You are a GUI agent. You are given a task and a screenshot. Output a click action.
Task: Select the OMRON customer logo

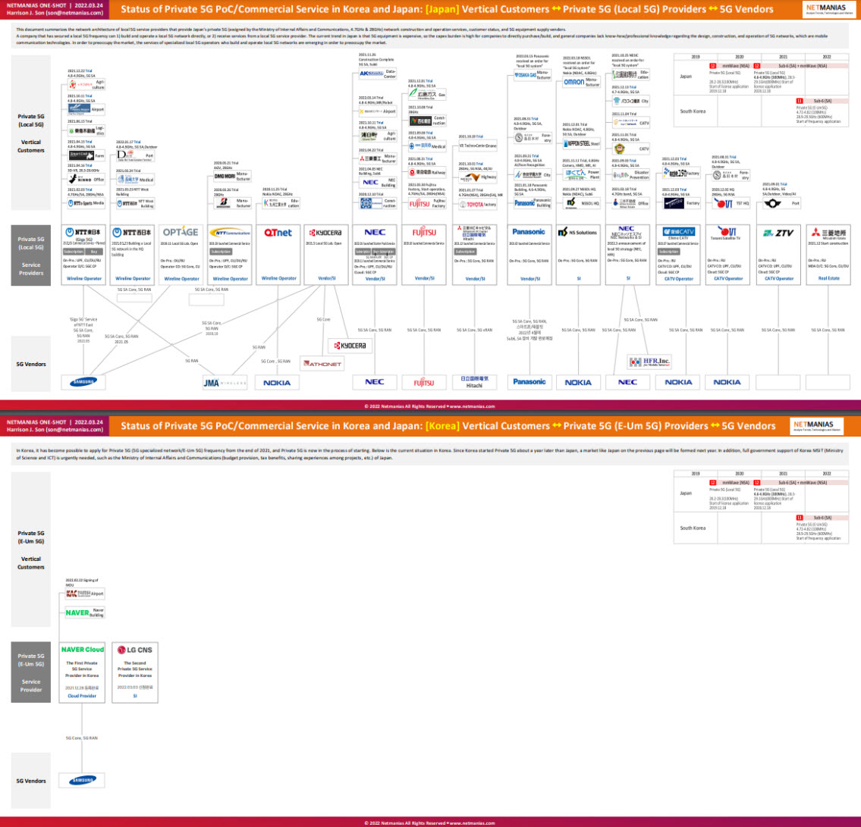tap(573, 82)
